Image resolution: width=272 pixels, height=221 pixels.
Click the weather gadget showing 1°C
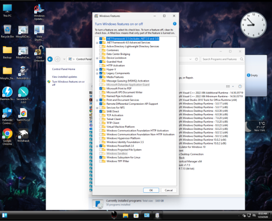[256, 127]
